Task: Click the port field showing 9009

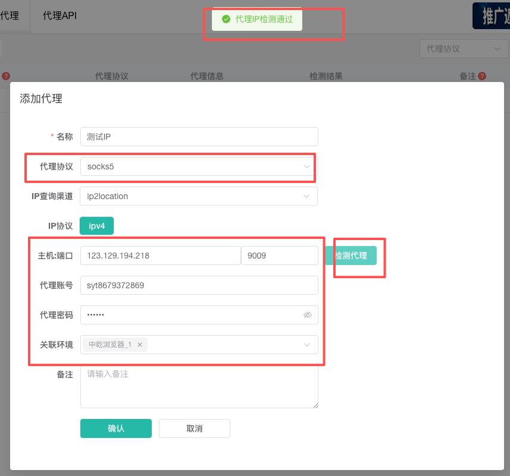Action: pyautogui.click(x=279, y=256)
